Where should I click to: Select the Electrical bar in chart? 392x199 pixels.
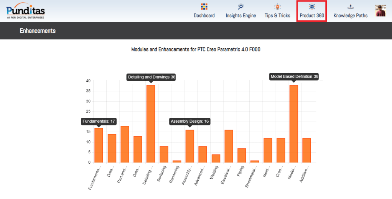tap(229, 146)
